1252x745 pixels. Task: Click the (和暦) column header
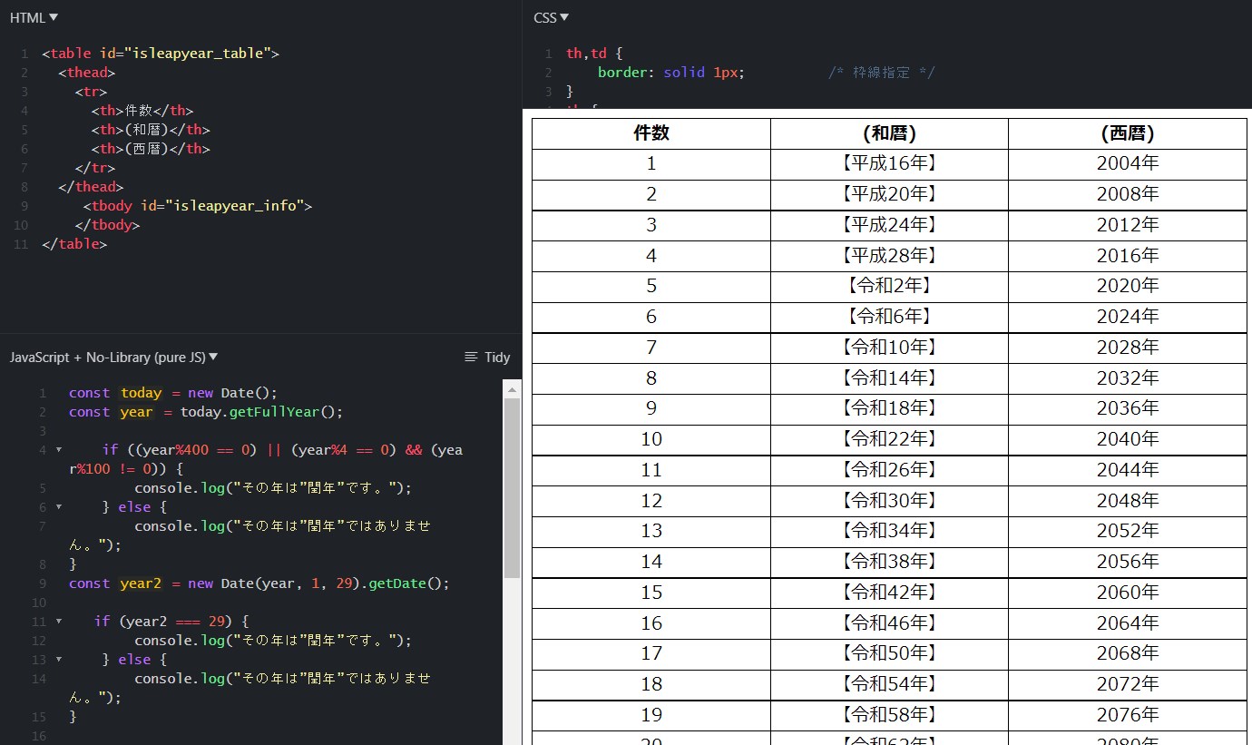[889, 132]
